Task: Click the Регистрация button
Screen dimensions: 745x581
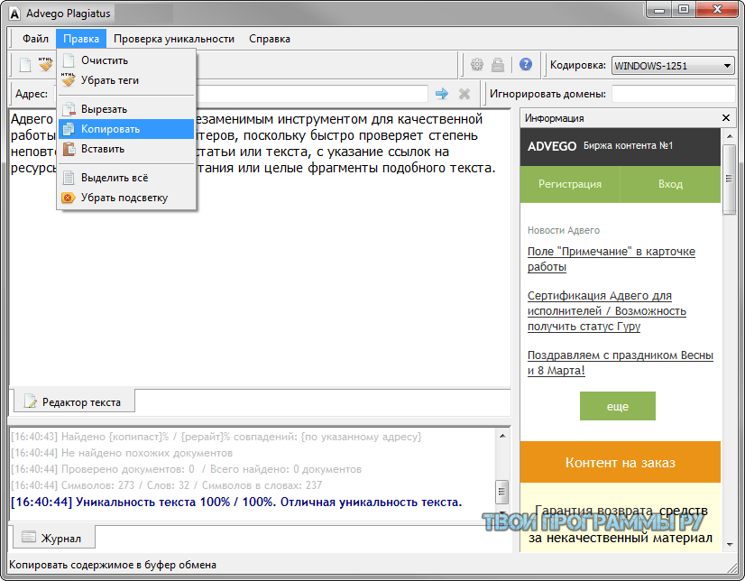Action: click(x=570, y=184)
